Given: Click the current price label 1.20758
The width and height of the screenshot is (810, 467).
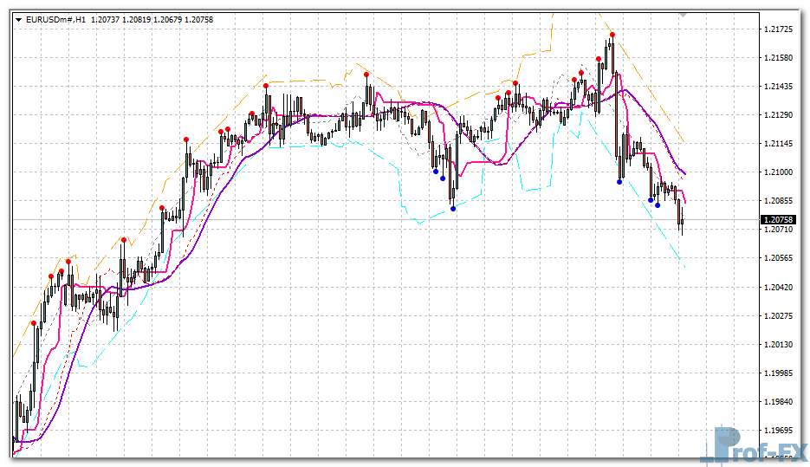Looking at the screenshot, I should 781,220.
